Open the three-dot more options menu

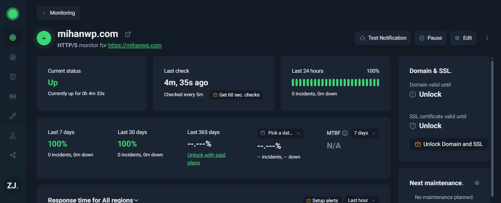(487, 38)
